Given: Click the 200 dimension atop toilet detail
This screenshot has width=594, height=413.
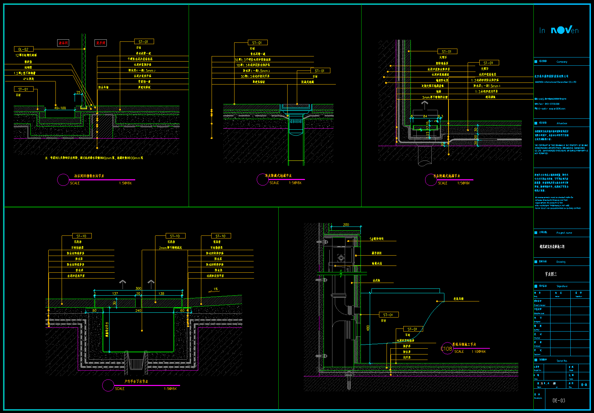Looking at the screenshot, I should click(x=346, y=225).
